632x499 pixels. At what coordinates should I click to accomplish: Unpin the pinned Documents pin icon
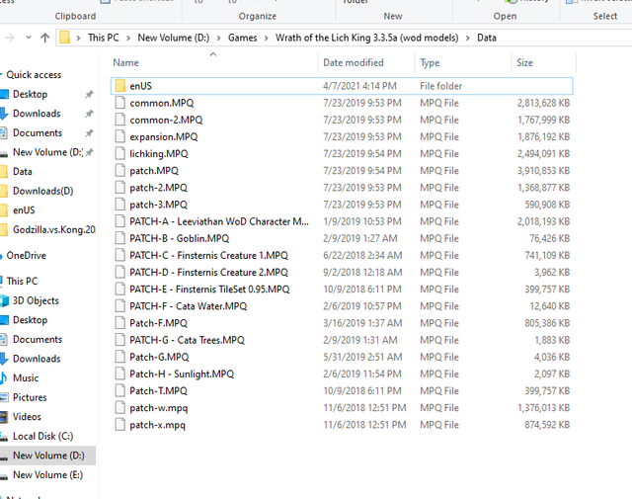(89, 132)
